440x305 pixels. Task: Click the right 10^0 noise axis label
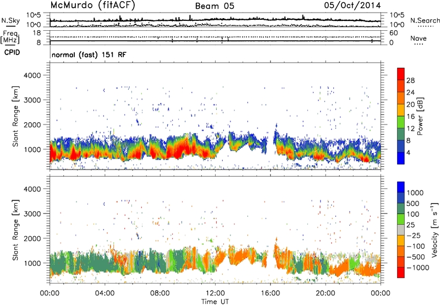(x=397, y=24)
